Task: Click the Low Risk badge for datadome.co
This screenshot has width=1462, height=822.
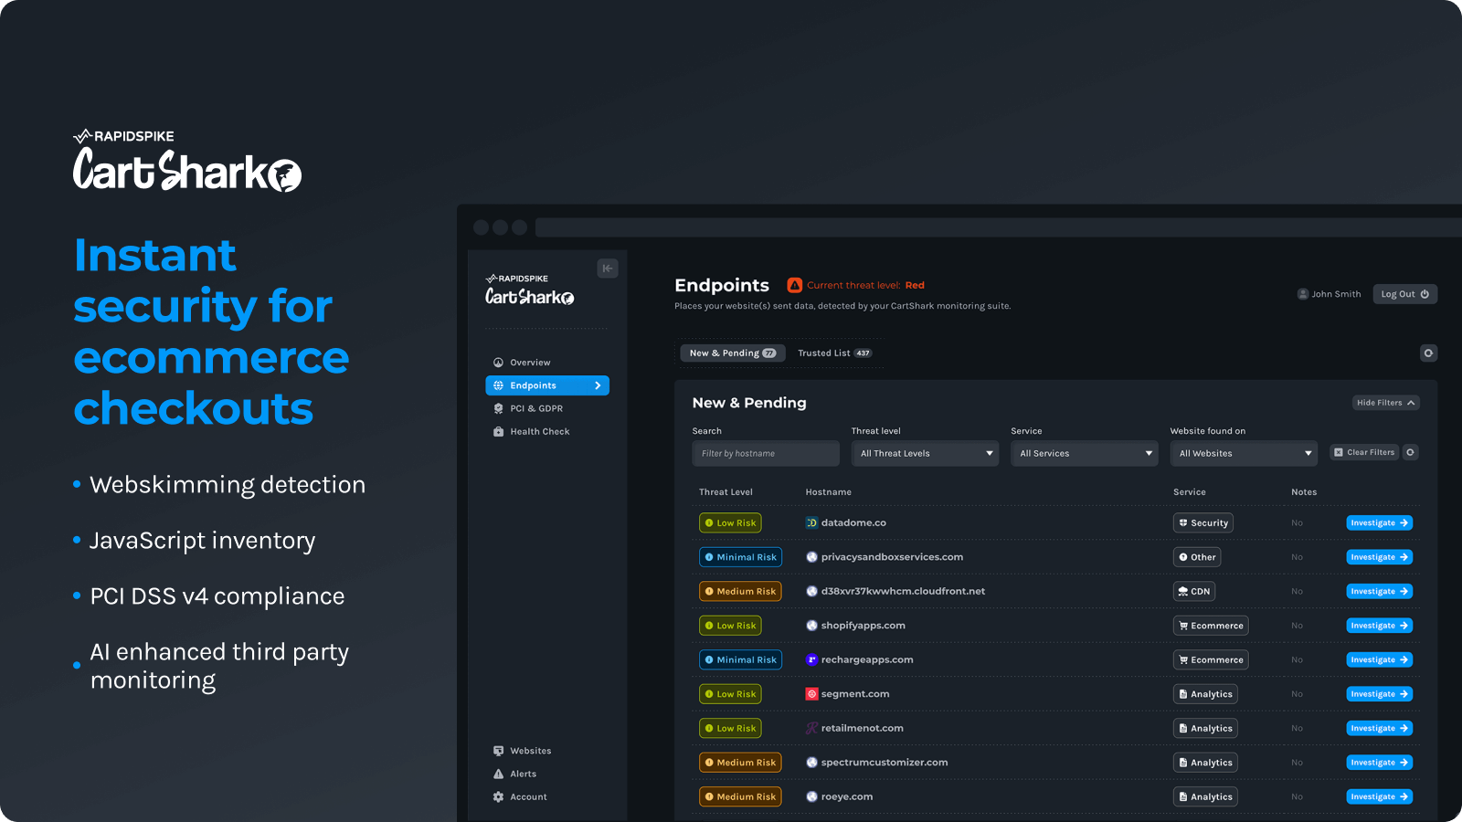Action: tap(730, 523)
